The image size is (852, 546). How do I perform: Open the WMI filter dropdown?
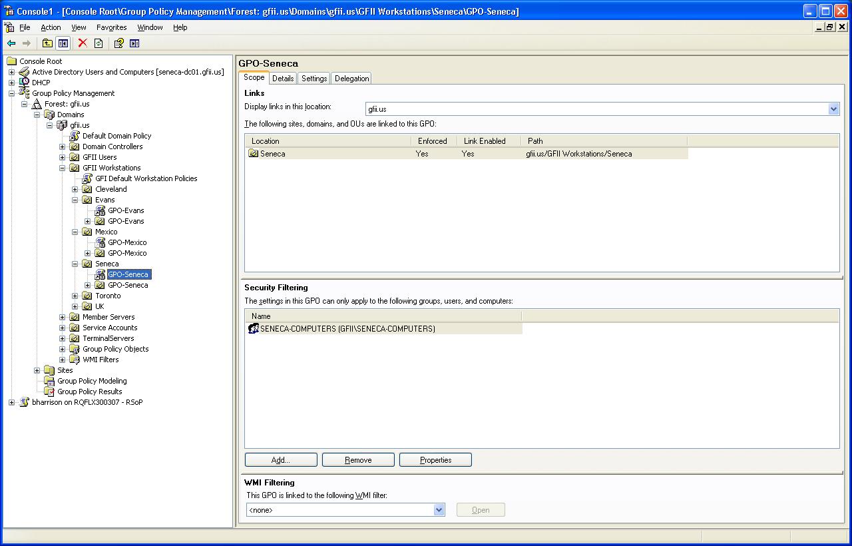click(439, 509)
